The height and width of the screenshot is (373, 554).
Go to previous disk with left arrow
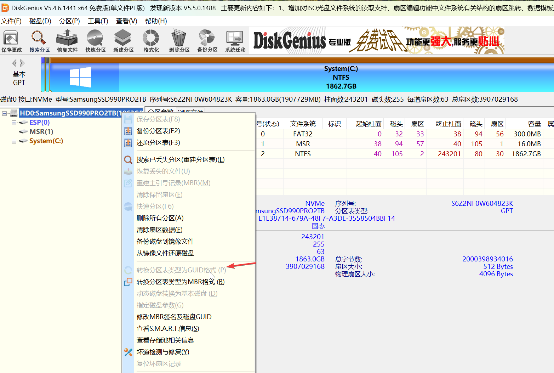(14, 63)
